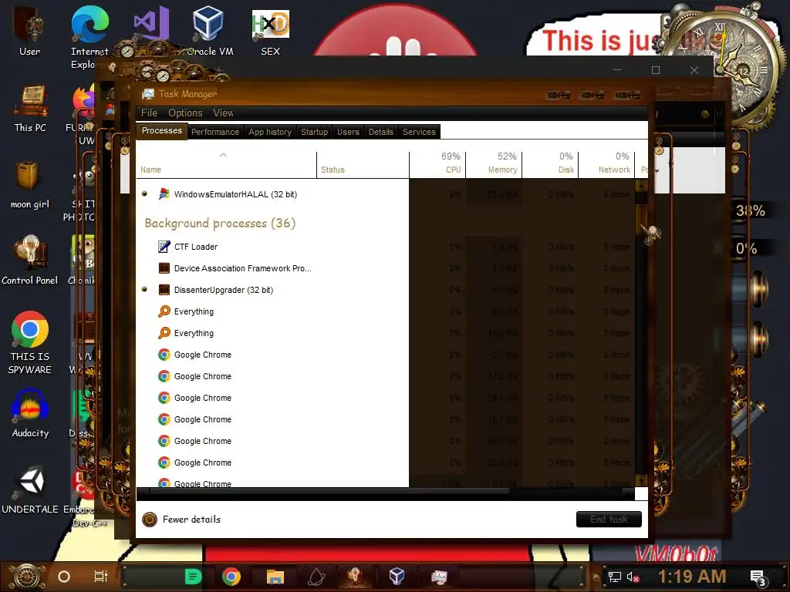Click the WindowsEmulatorHALAL process flag icon
Viewport: 790px width, 592px height.
pos(164,193)
